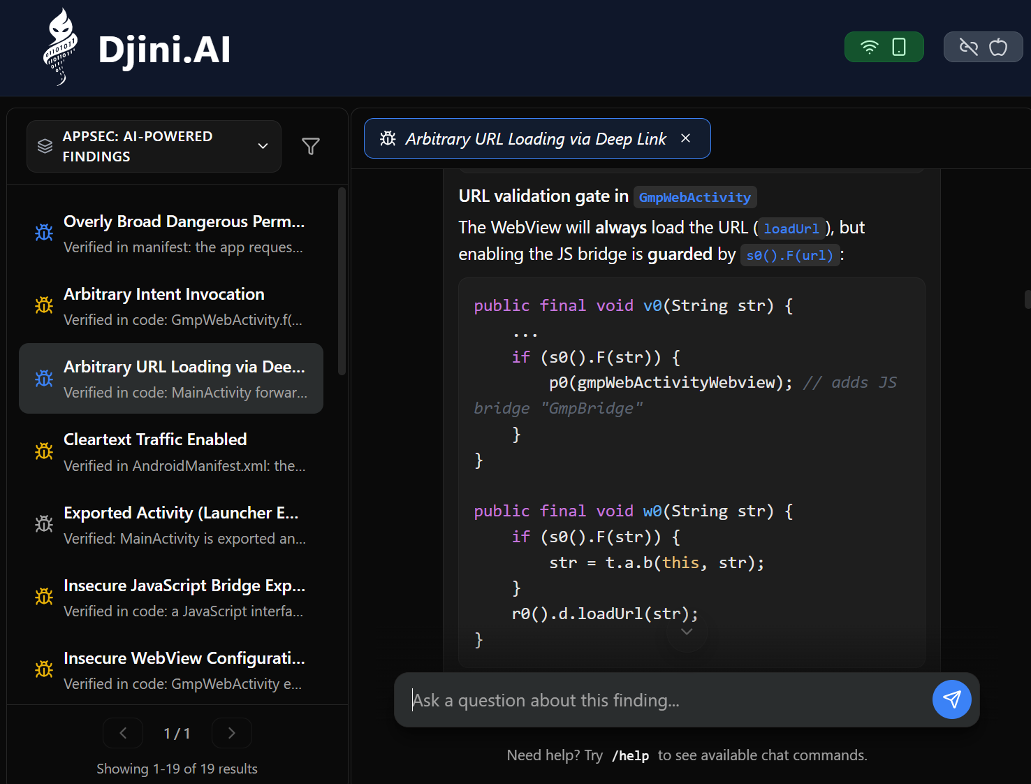Click the stacked layers icon beside APPSEC
The image size is (1031, 784).
point(45,146)
